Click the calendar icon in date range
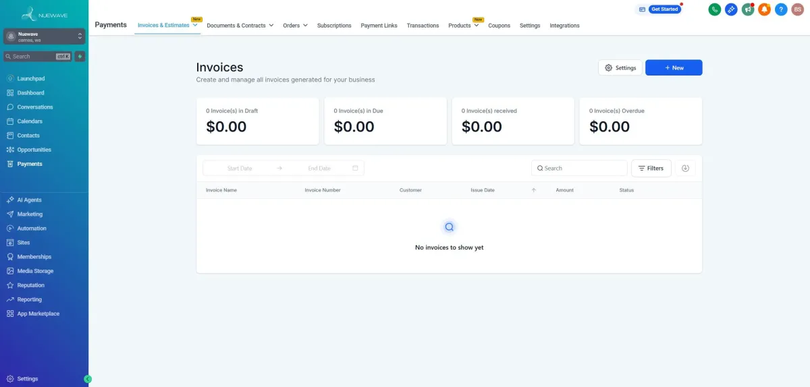Viewport: 810px width, 387px height. [355, 168]
